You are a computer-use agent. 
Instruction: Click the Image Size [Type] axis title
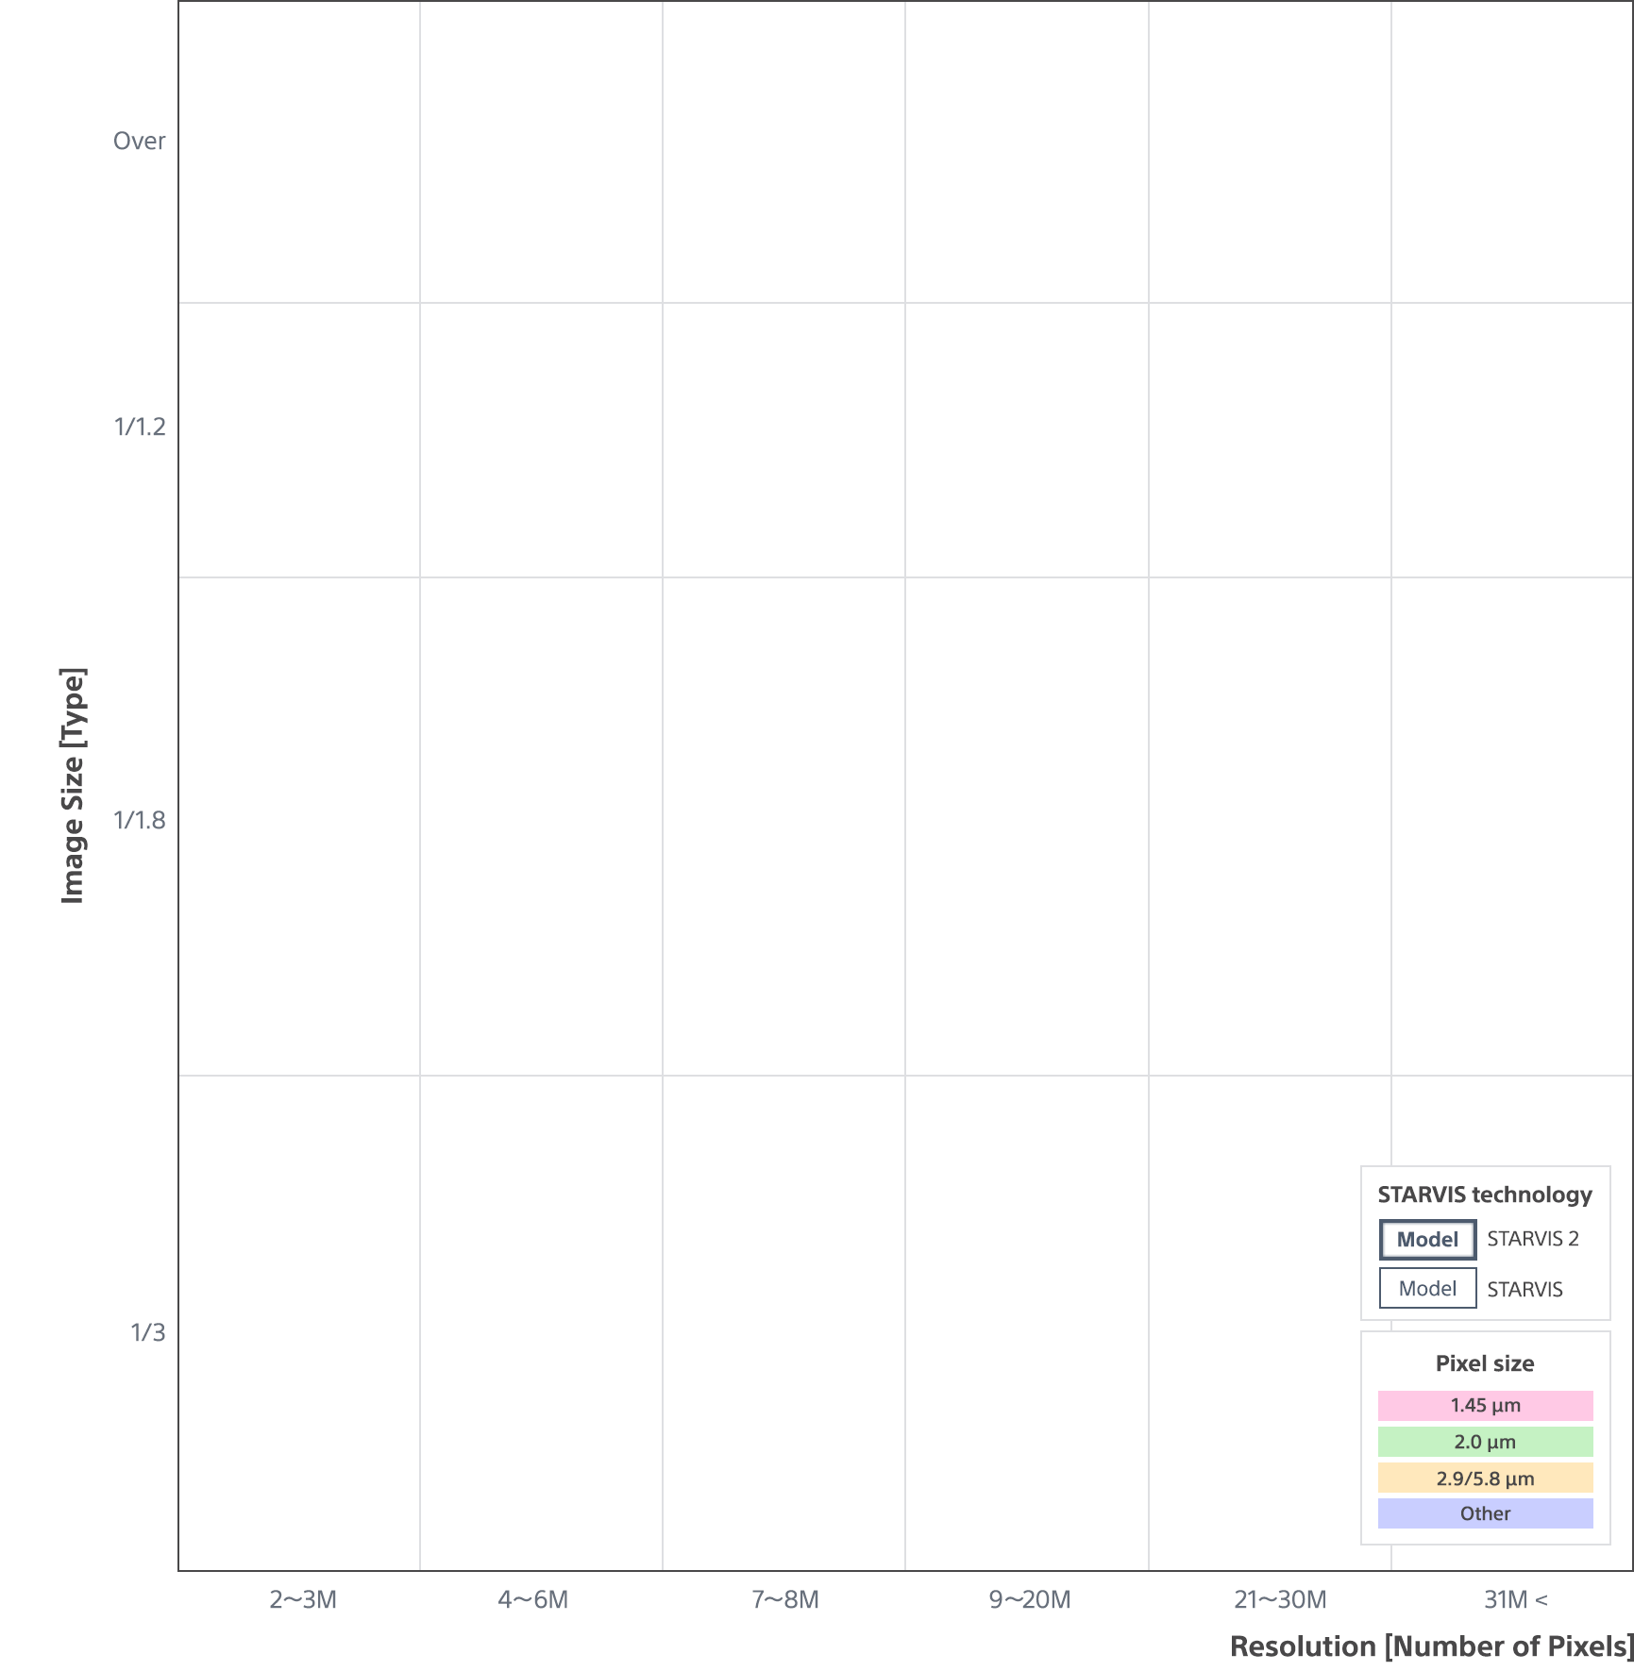(73, 785)
